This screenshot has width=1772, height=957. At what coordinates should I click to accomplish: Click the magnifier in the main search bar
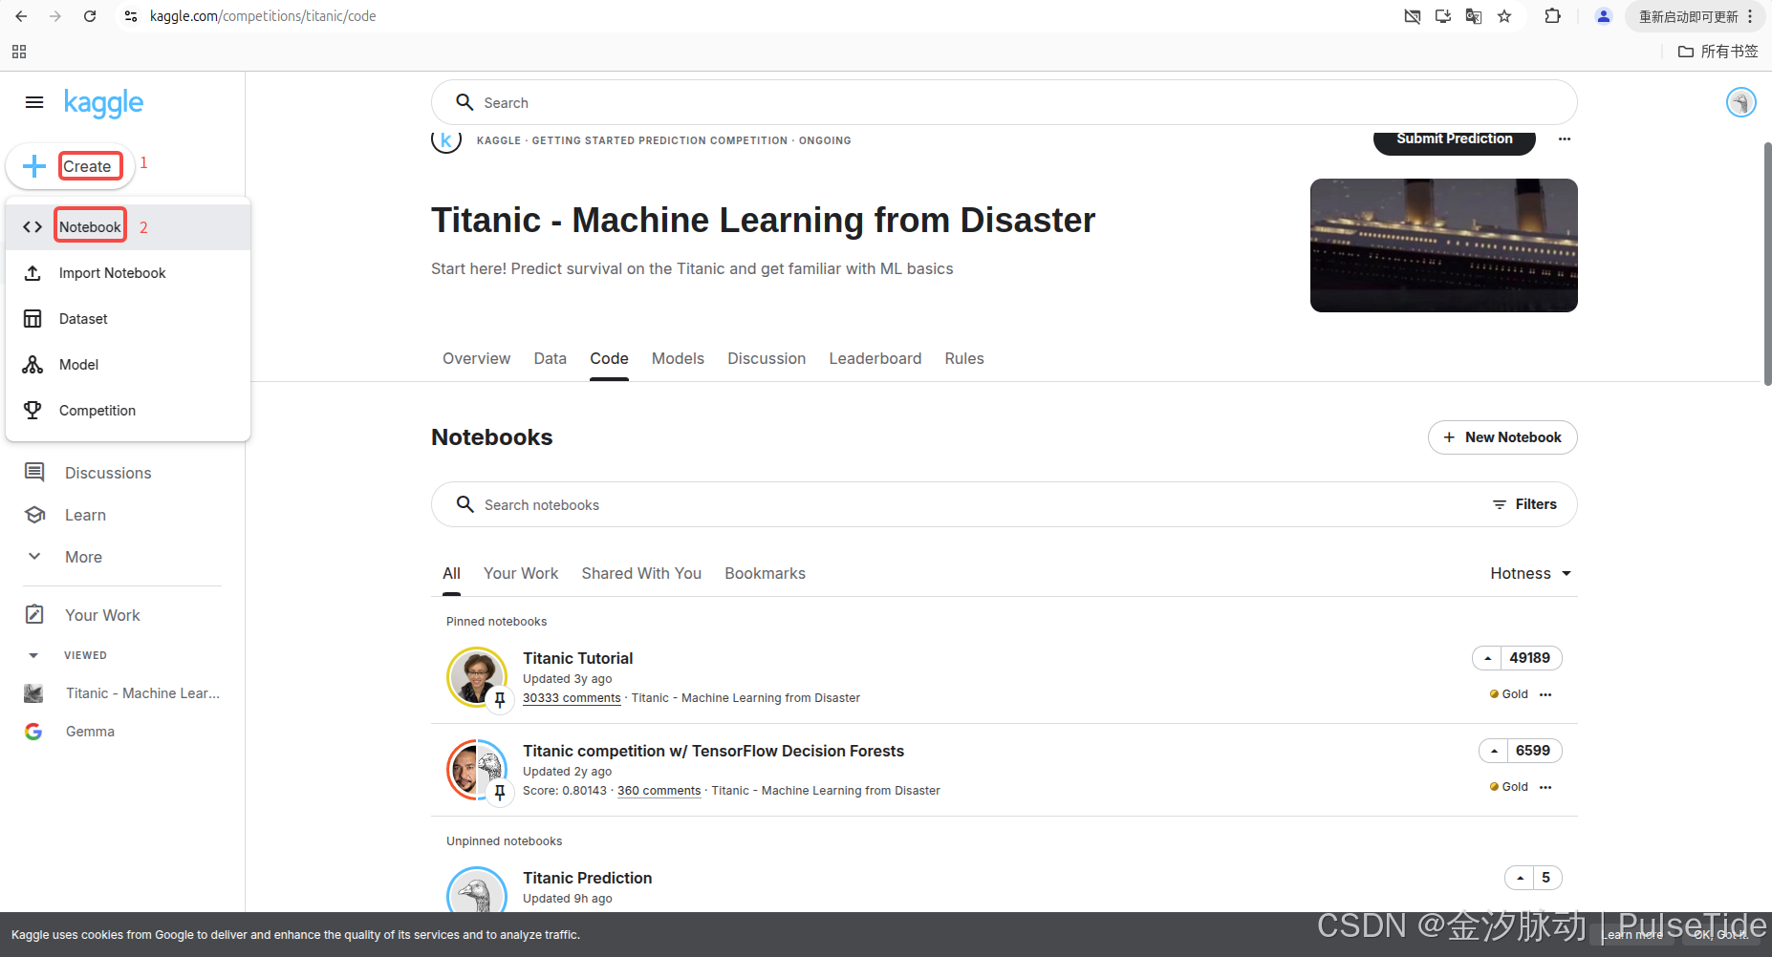click(x=465, y=102)
